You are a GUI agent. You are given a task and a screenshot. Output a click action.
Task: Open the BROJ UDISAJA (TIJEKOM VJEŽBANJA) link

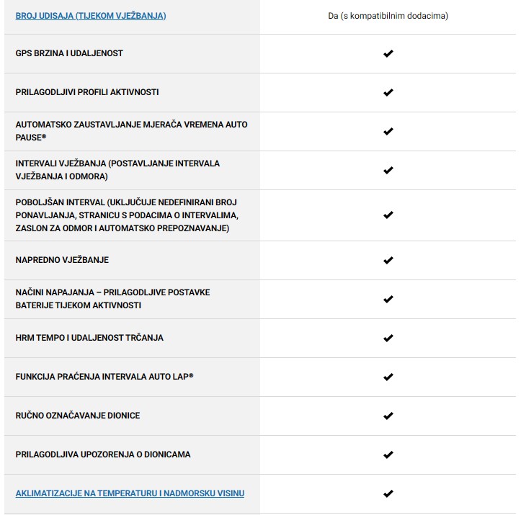[91, 15]
